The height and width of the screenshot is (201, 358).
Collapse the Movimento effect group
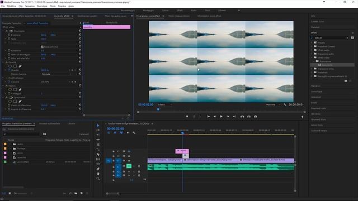[x=3, y=31]
